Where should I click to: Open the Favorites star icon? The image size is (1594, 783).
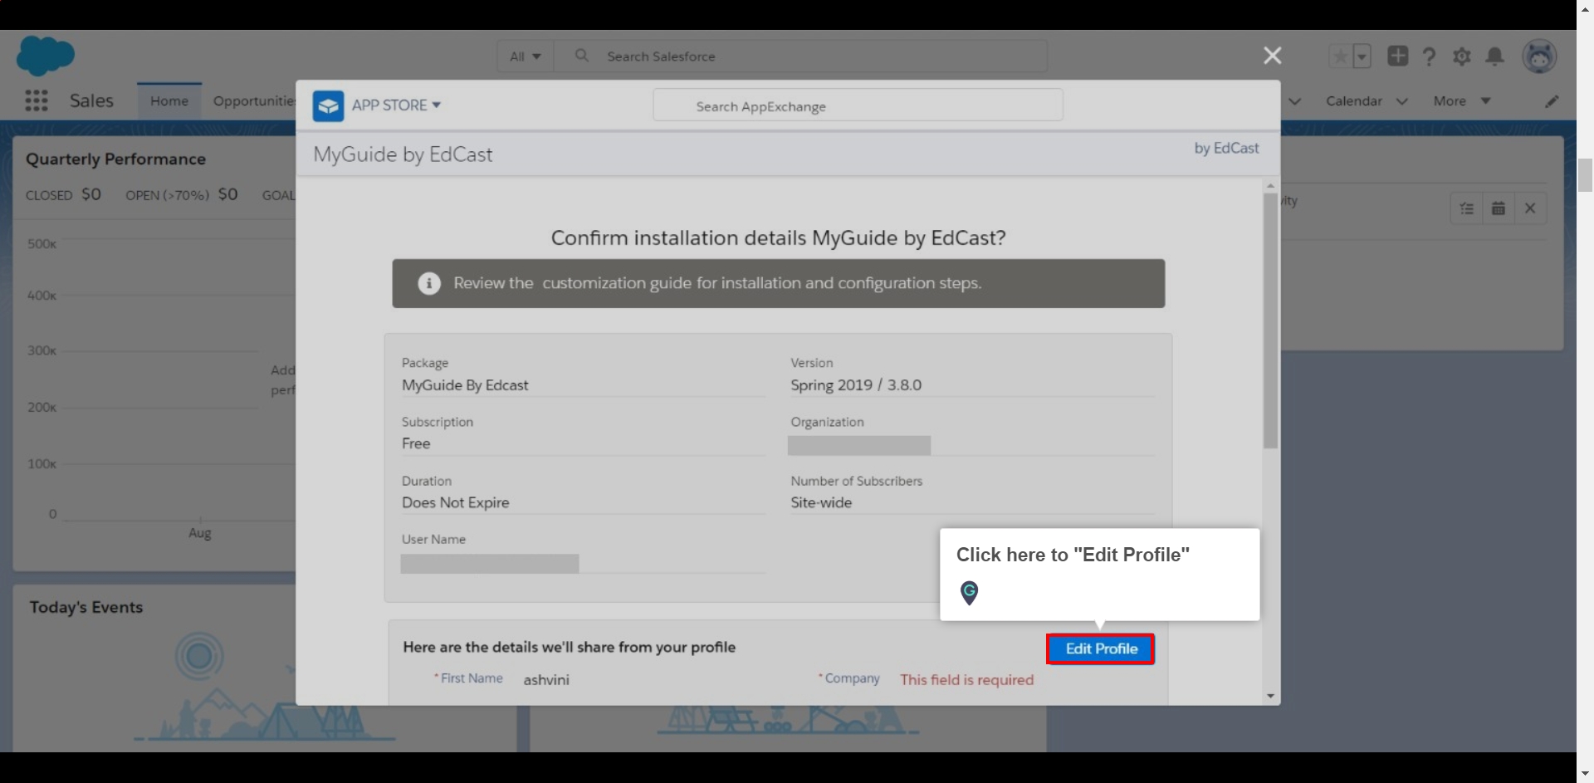1340,56
